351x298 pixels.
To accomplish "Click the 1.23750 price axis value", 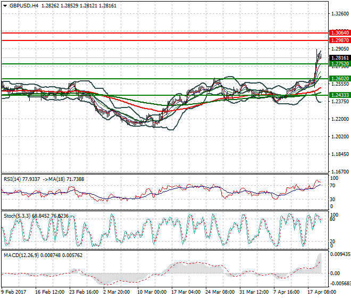I will pyautogui.click(x=340, y=102).
